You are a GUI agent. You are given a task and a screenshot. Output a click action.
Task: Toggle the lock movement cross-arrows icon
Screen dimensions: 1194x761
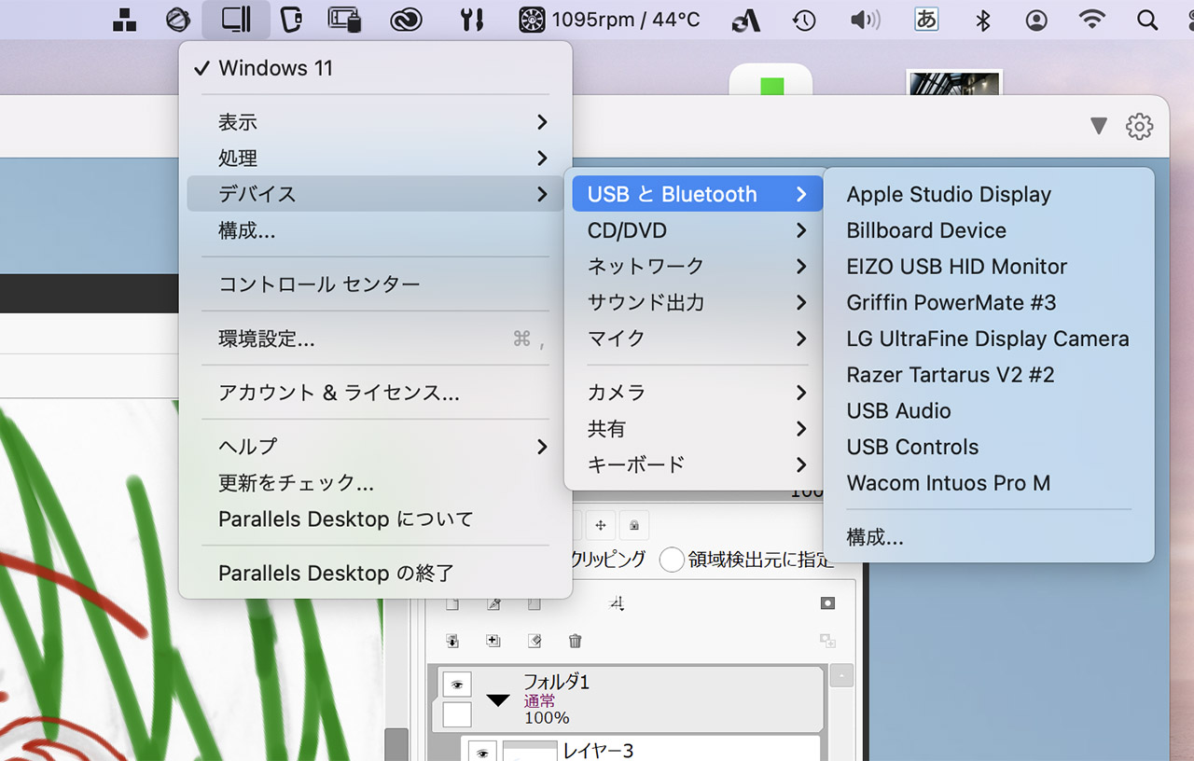[x=601, y=526]
